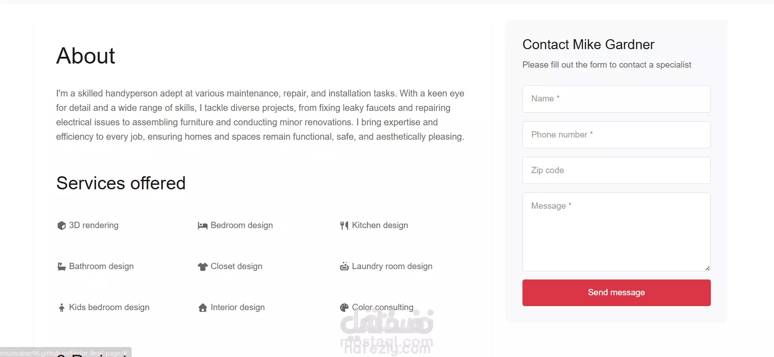Focus the Zip code field
The image size is (774, 357).
(x=616, y=170)
